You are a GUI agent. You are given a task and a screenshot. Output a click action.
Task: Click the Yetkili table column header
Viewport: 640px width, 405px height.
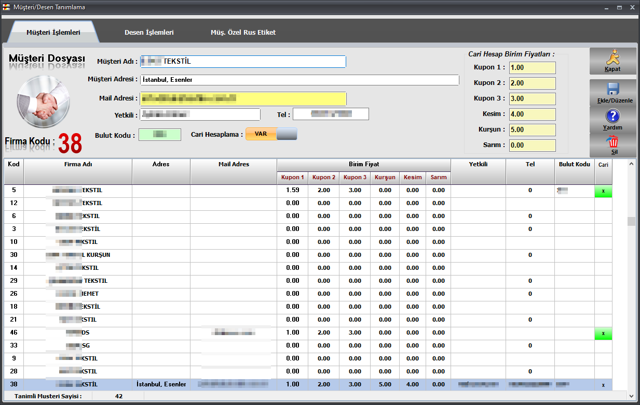click(478, 171)
